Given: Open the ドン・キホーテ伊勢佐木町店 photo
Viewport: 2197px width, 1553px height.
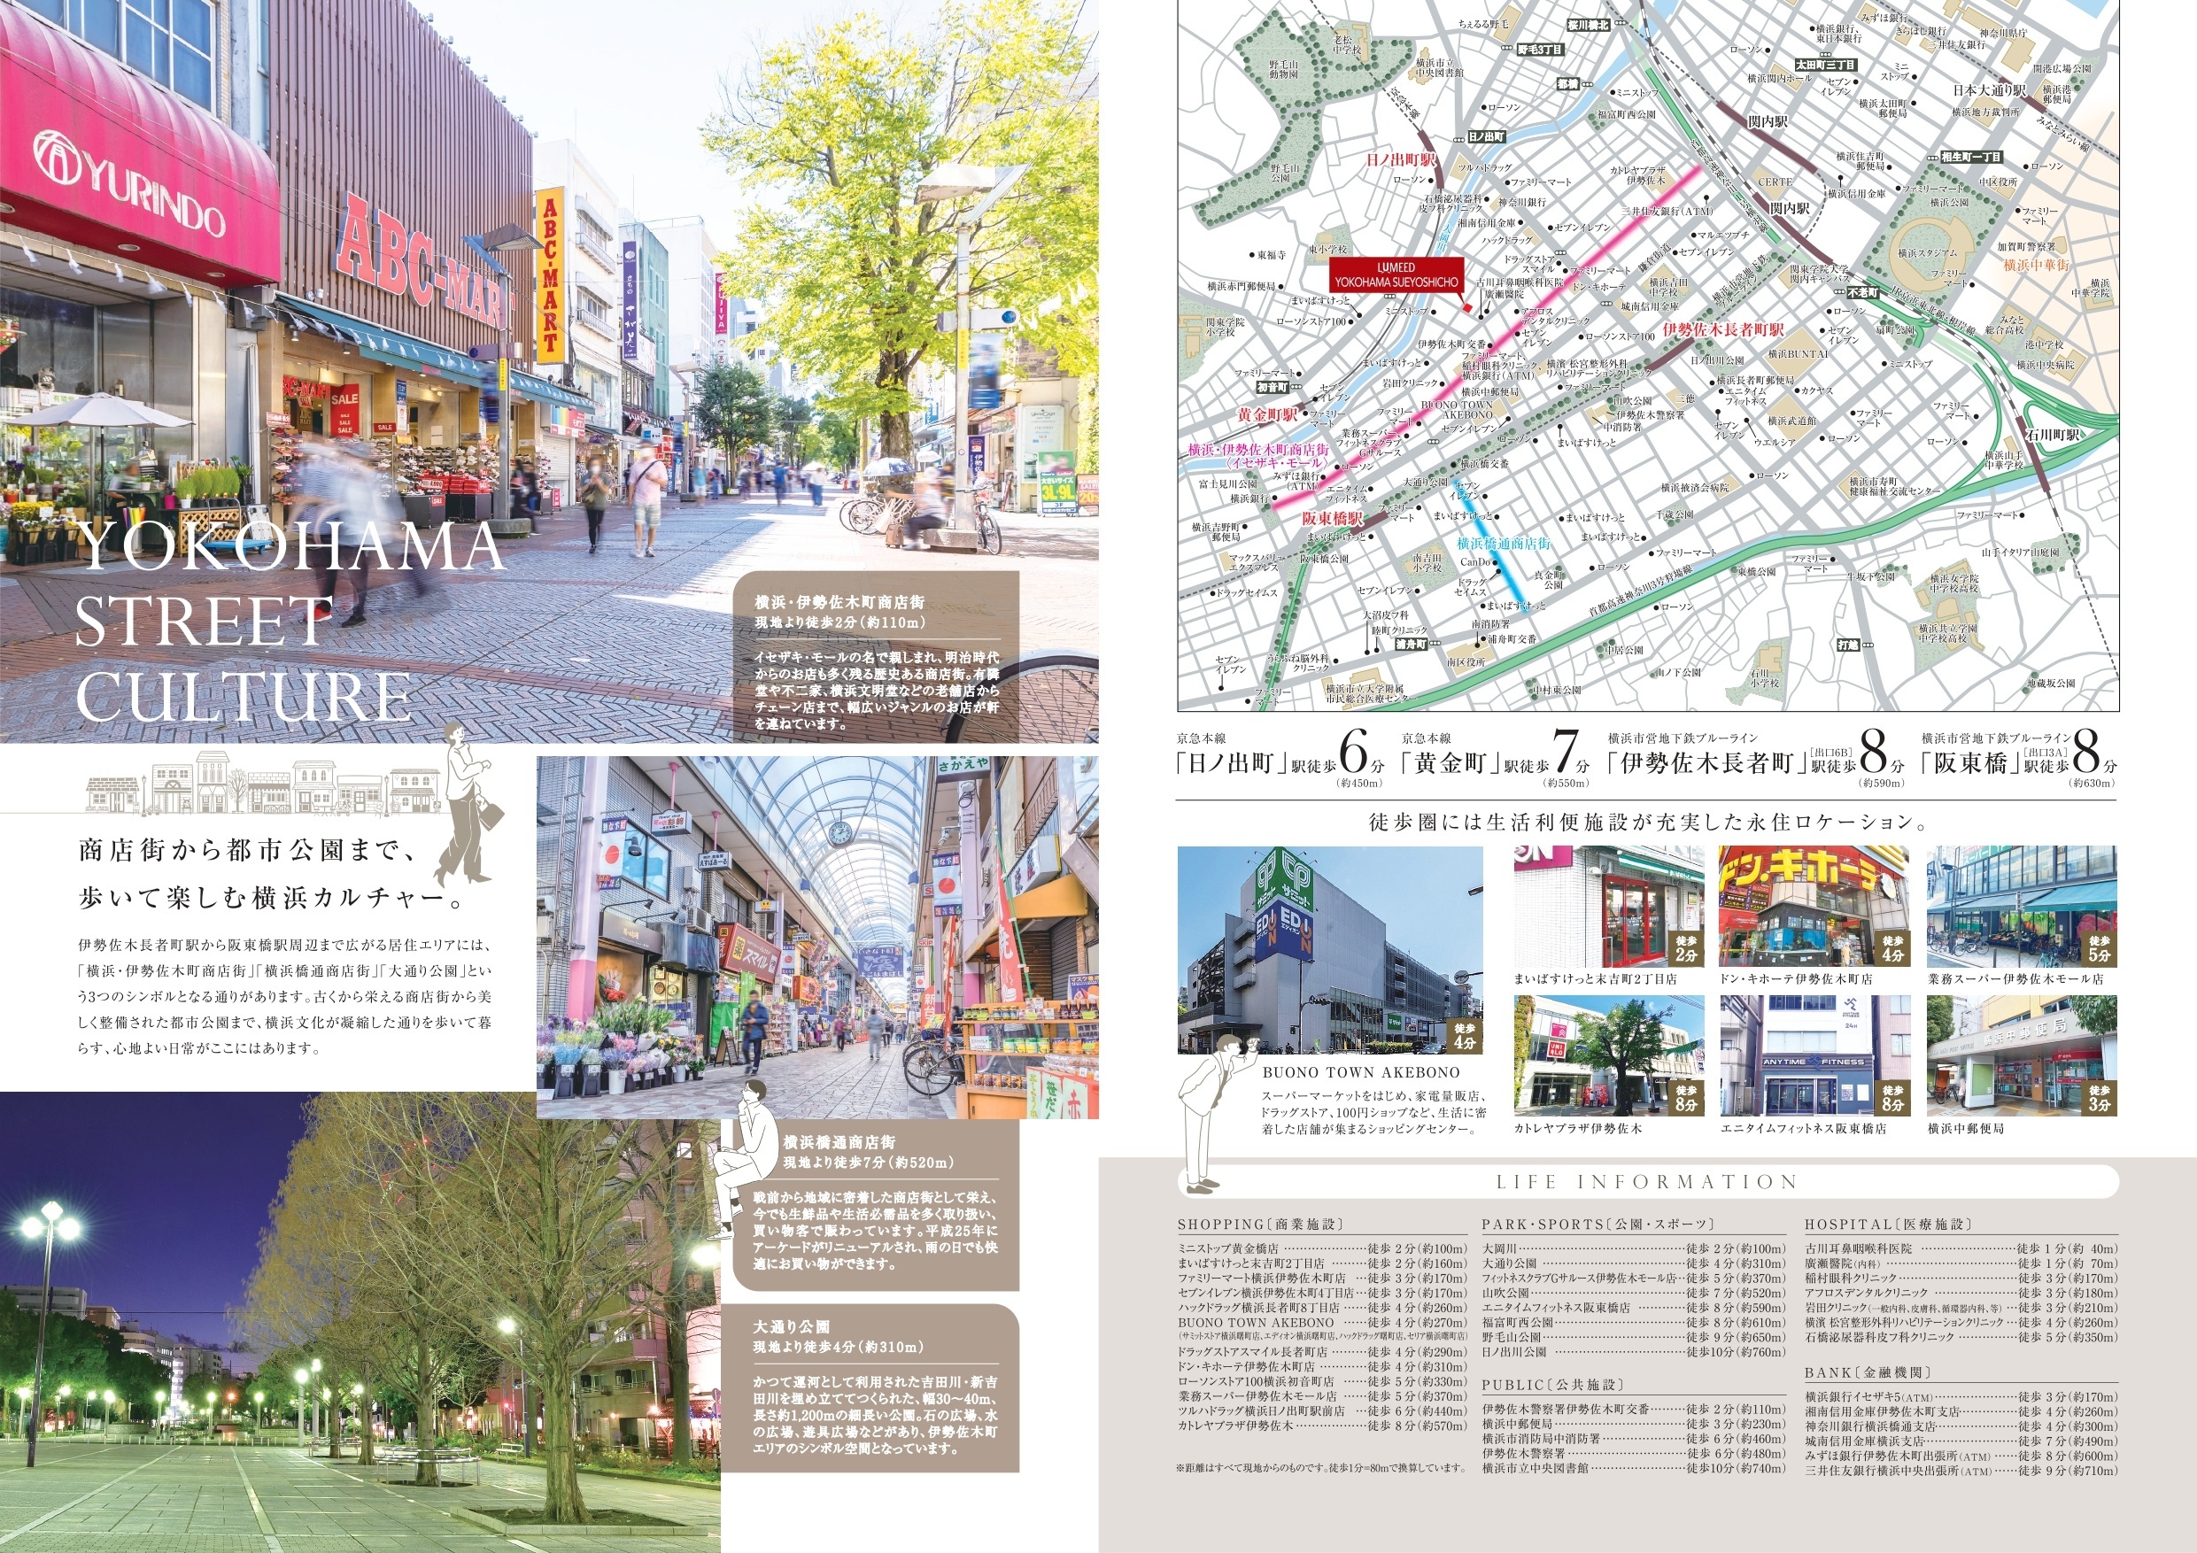Looking at the screenshot, I should (x=1815, y=906).
